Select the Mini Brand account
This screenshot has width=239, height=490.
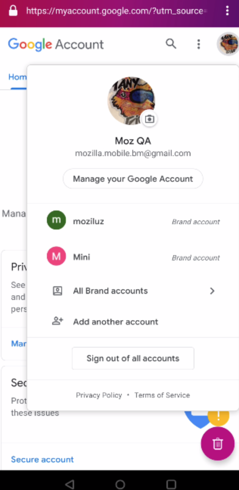click(82, 257)
